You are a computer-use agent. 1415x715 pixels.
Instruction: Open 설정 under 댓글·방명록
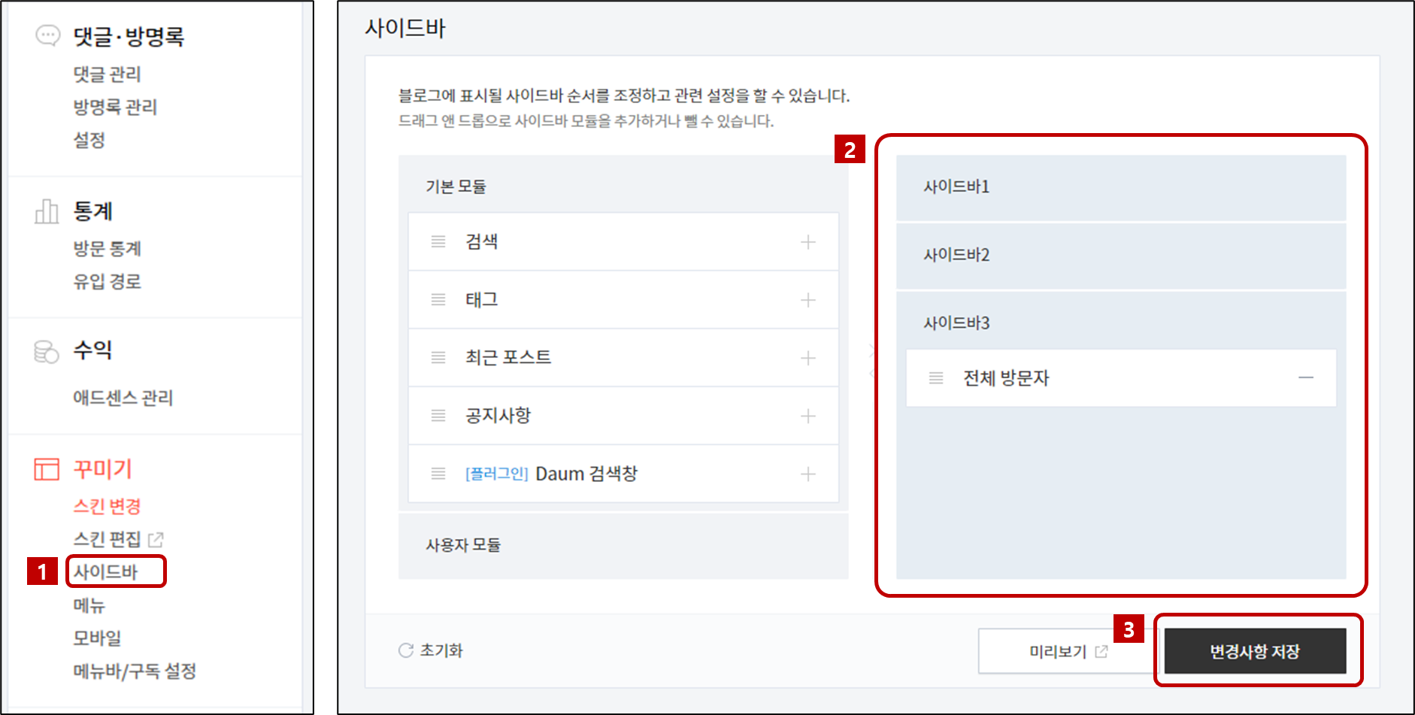89,140
